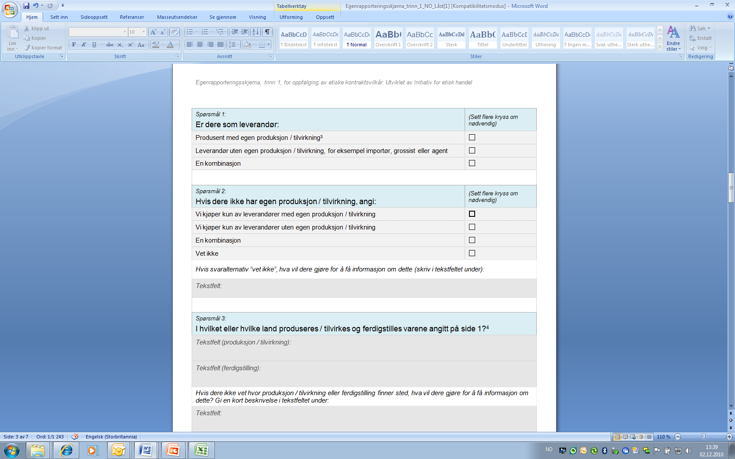Screen dimensions: 735x459
Task: Align text left
Action: 190,45
